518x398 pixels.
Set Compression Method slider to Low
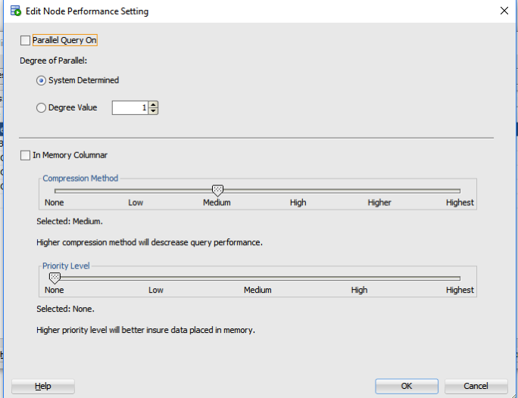(x=136, y=191)
